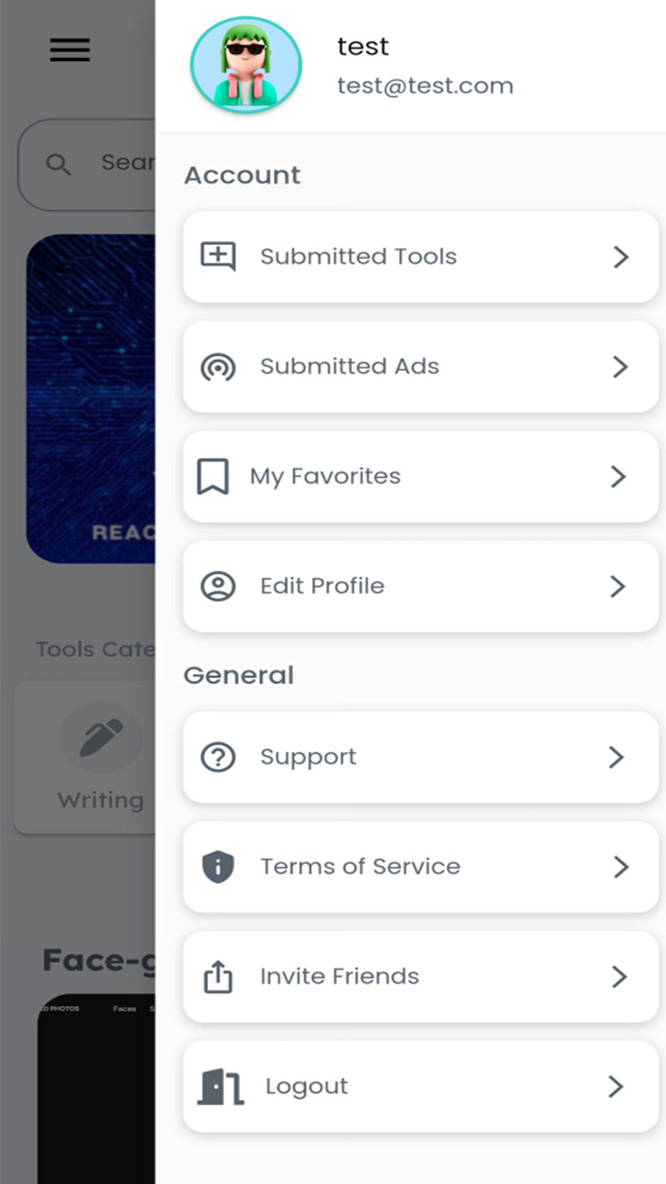The height and width of the screenshot is (1184, 666).
Task: Click the Edit Profile person icon
Action: pos(218,587)
